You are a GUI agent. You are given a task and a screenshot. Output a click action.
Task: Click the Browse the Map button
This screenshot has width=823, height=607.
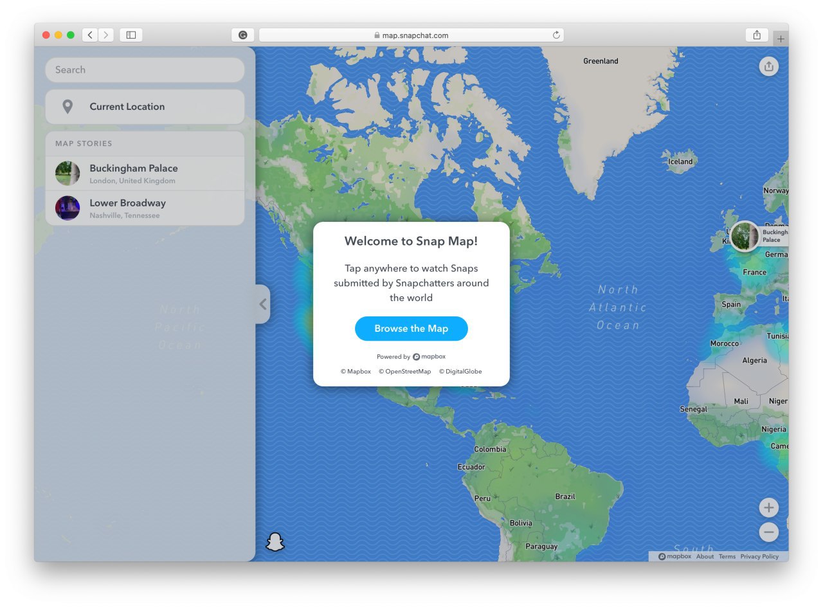411,329
